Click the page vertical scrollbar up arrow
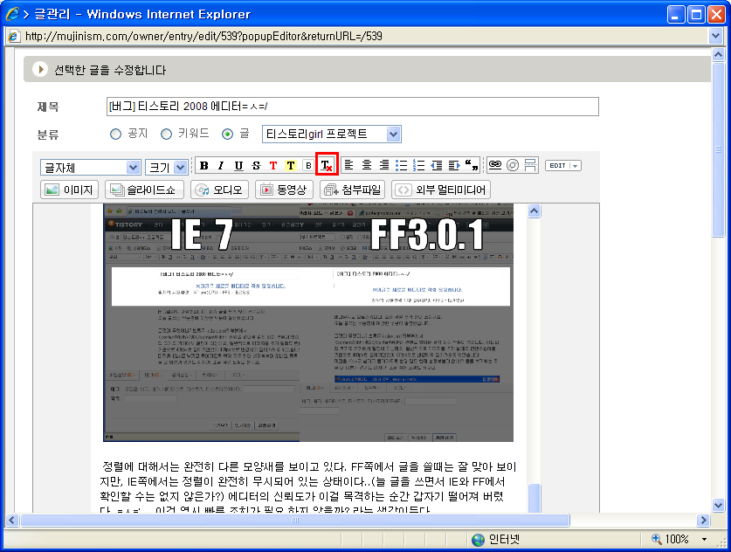Image resolution: width=731 pixels, height=552 pixels. (x=718, y=54)
